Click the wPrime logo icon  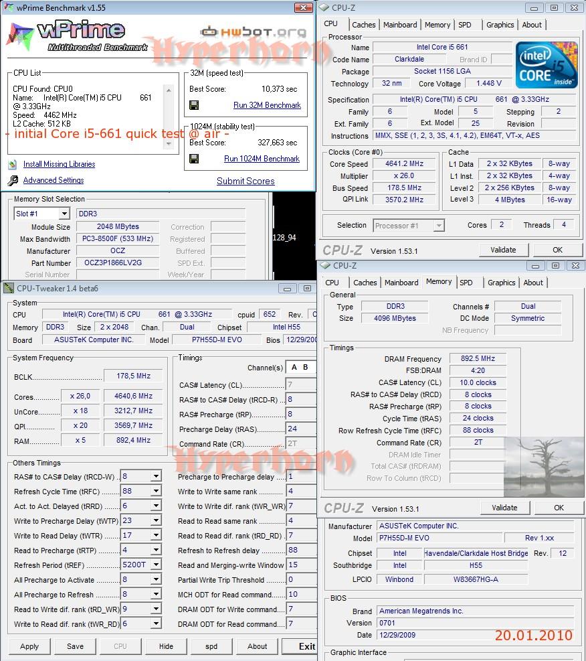click(x=20, y=37)
